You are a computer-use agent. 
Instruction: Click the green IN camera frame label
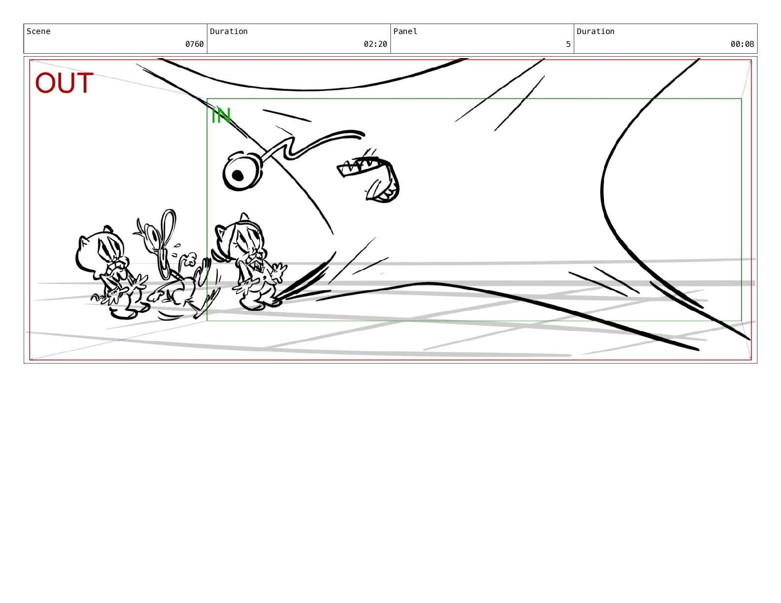pos(221,116)
